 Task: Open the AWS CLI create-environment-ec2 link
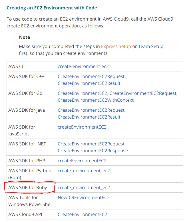(83, 66)
